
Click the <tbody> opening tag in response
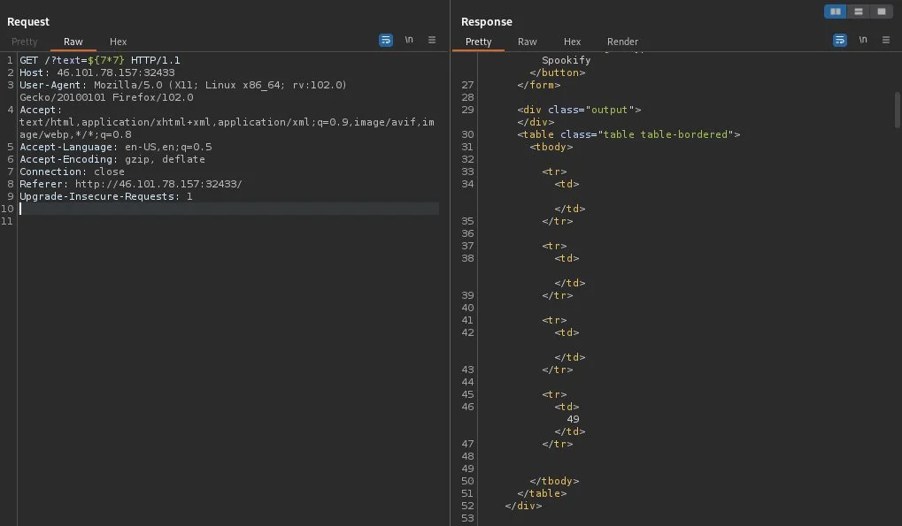[551, 147]
